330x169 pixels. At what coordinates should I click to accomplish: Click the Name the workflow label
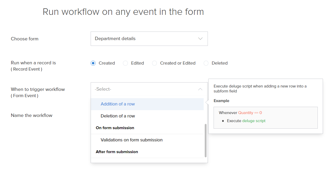coord(32,115)
